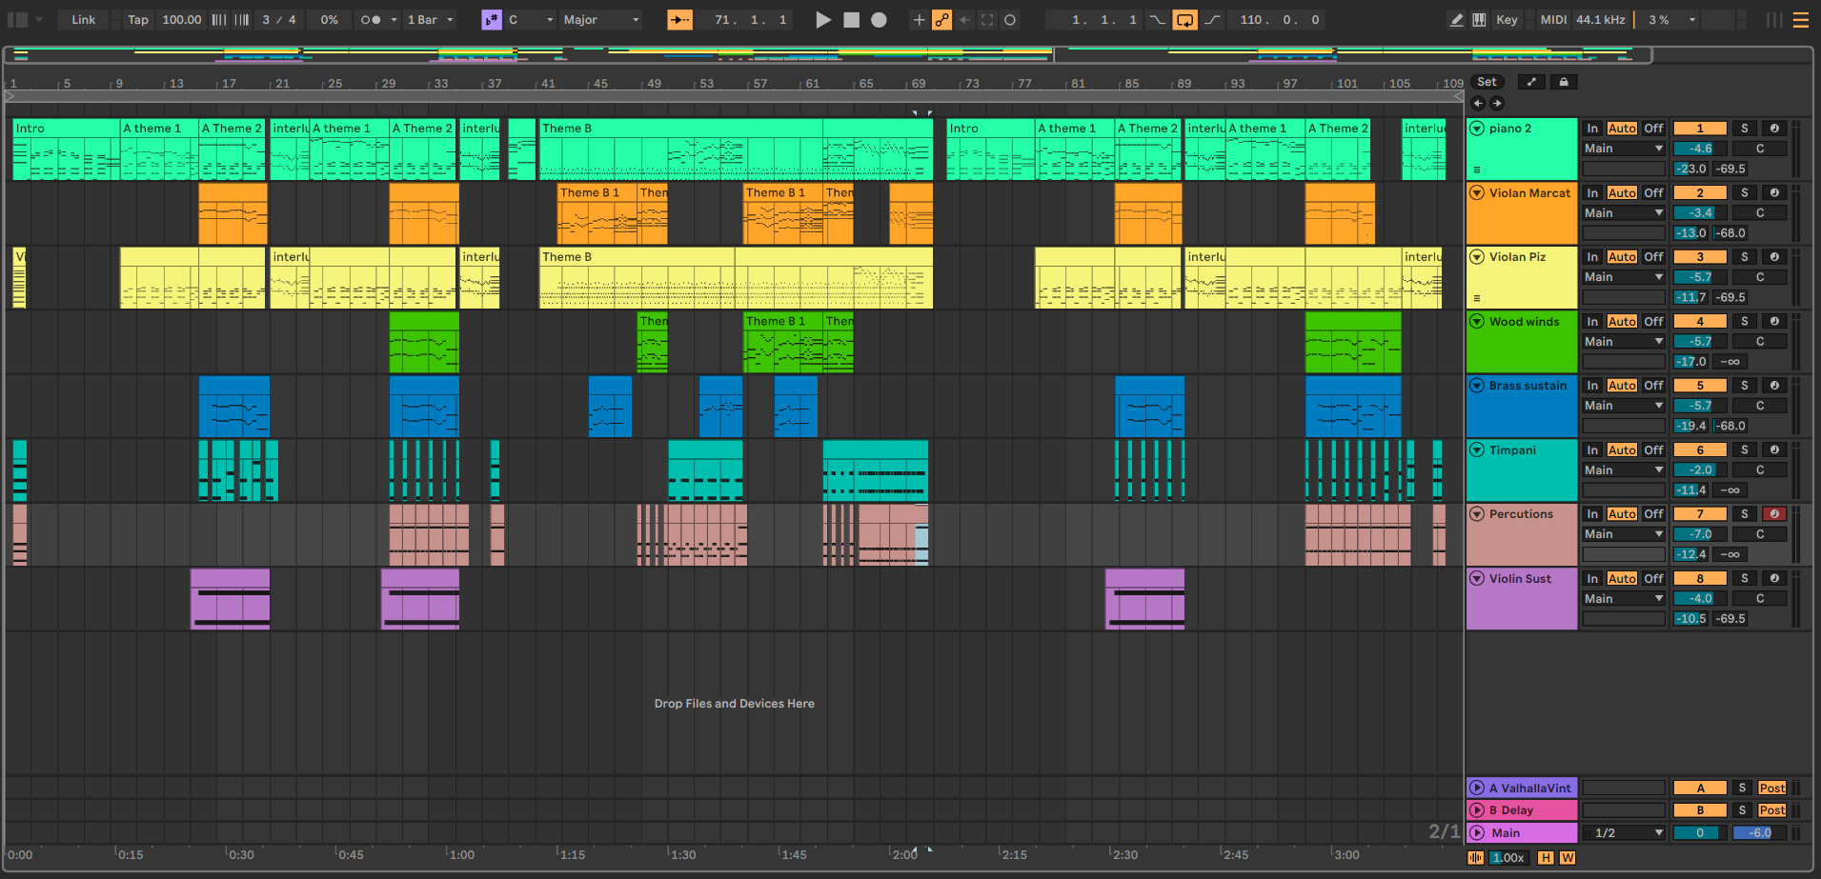Click the Tap tempo button
The image size is (1821, 879).
pos(138,20)
